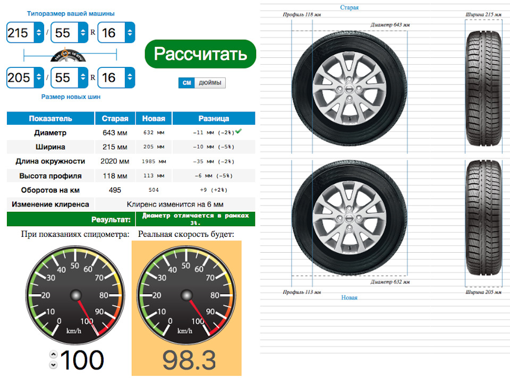The width and height of the screenshot is (510, 378).
Task: Click the Клиренс изменится на 6 мм text
Action: pos(175,204)
